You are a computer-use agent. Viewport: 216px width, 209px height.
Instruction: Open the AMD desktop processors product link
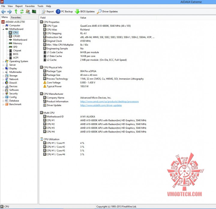pos(109,101)
